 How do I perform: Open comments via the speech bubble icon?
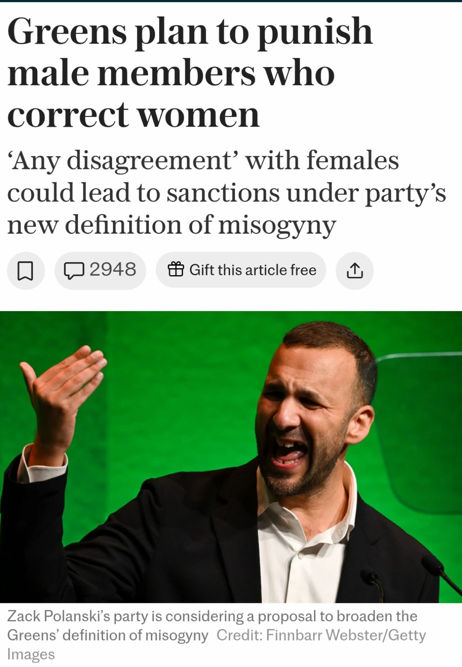[x=74, y=271]
